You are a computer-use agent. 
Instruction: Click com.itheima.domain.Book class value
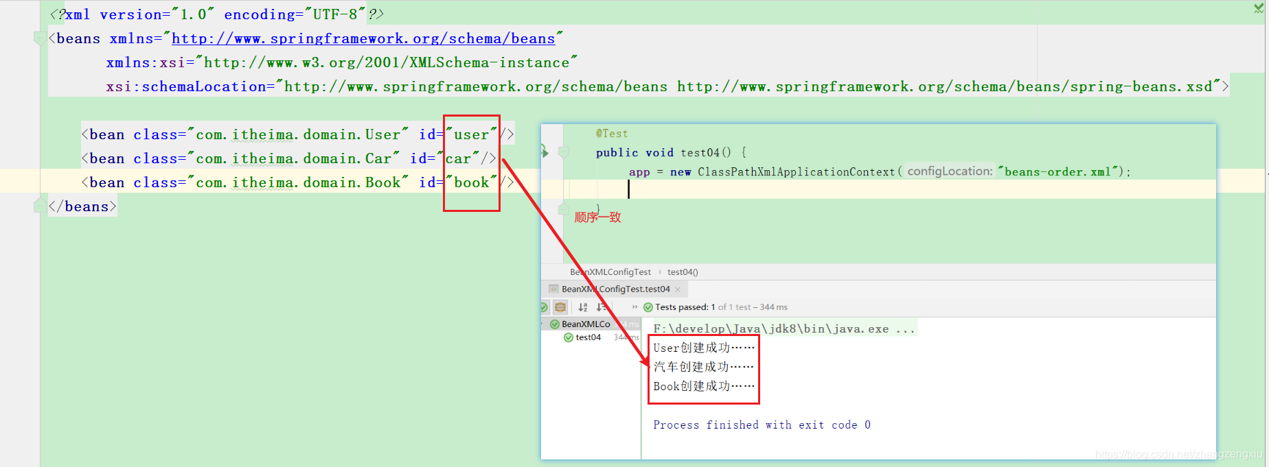click(x=298, y=182)
